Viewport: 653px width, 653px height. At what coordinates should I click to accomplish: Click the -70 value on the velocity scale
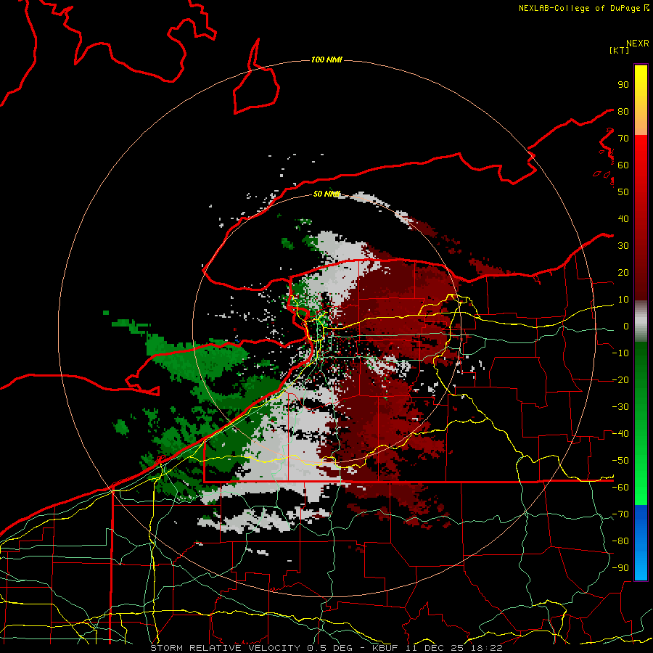coord(620,514)
